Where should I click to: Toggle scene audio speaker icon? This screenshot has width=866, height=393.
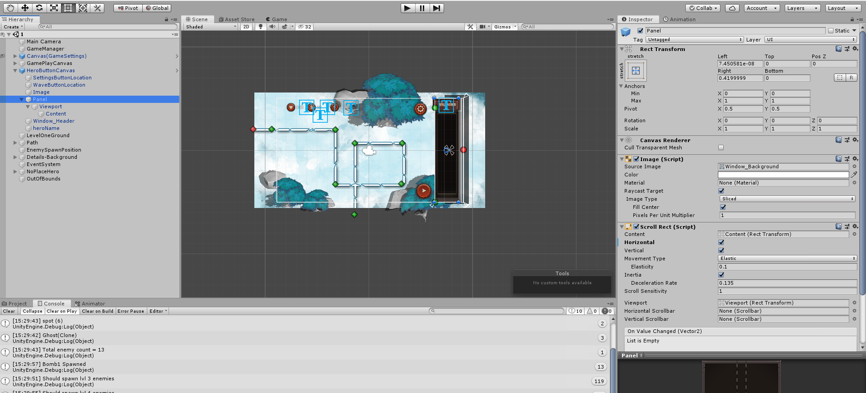(272, 27)
